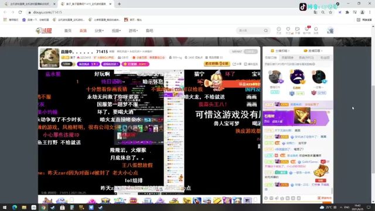Viewport: 375px width, 211px height.
Task: Select the pink gem gift in gift bar
Action: tap(91, 200)
